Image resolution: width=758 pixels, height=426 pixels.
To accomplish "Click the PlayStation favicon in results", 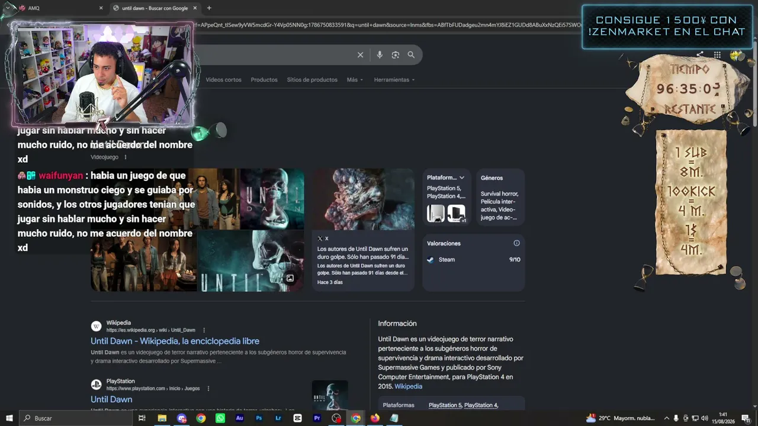I will (96, 385).
